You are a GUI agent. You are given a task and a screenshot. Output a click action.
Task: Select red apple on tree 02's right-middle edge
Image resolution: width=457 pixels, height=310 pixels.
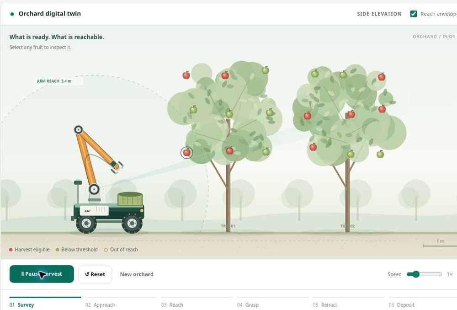(x=382, y=109)
